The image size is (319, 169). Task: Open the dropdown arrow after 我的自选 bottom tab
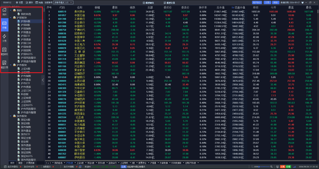[64, 163]
